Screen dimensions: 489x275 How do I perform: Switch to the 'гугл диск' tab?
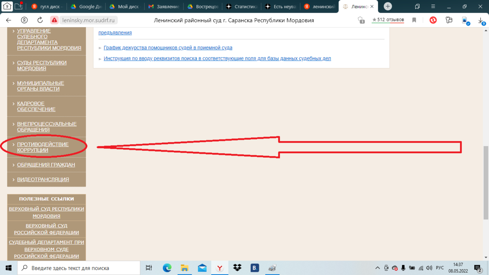46,7
